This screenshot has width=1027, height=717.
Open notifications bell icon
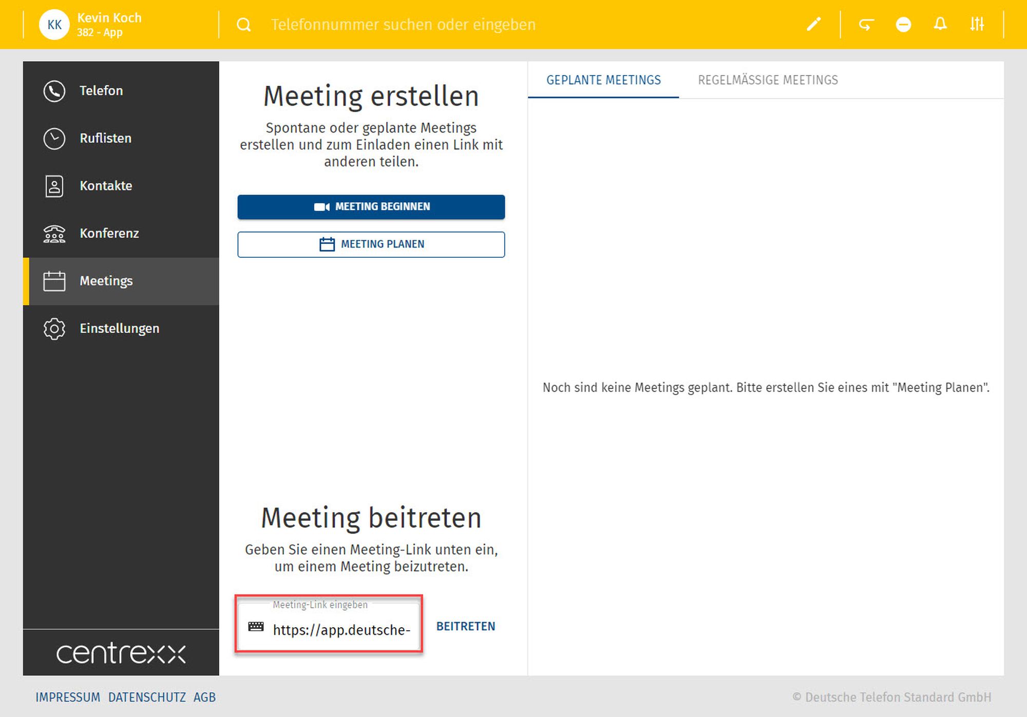click(940, 24)
